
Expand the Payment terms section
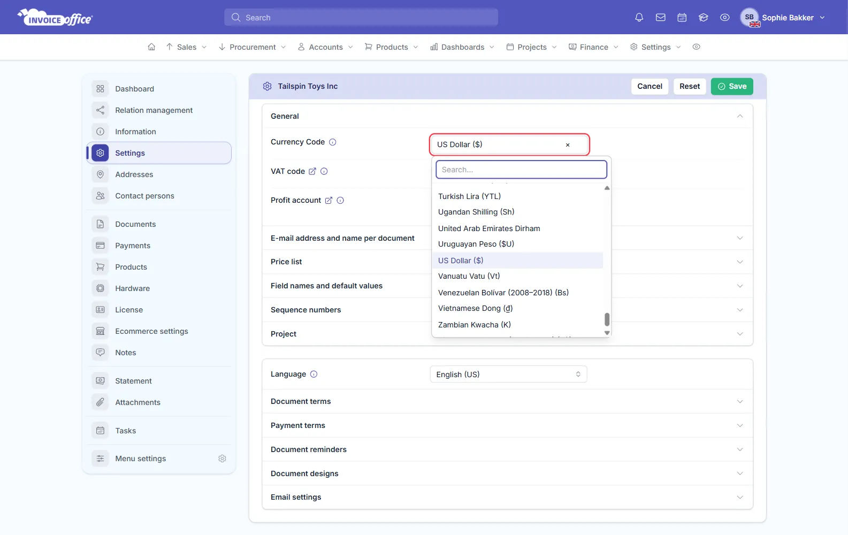tap(507, 425)
